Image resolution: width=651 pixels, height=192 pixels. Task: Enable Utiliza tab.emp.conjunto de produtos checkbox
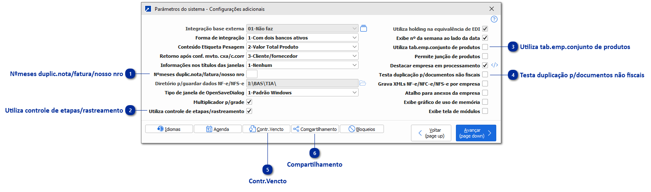(485, 47)
